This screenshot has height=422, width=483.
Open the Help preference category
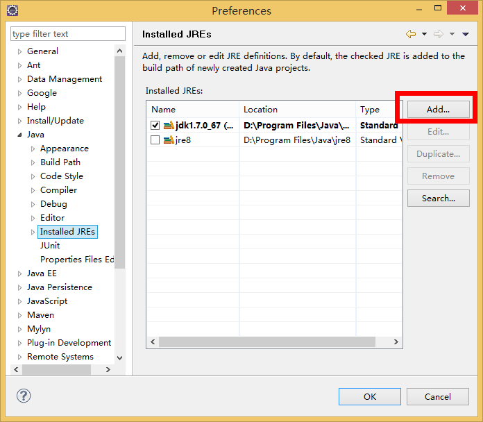tap(36, 107)
